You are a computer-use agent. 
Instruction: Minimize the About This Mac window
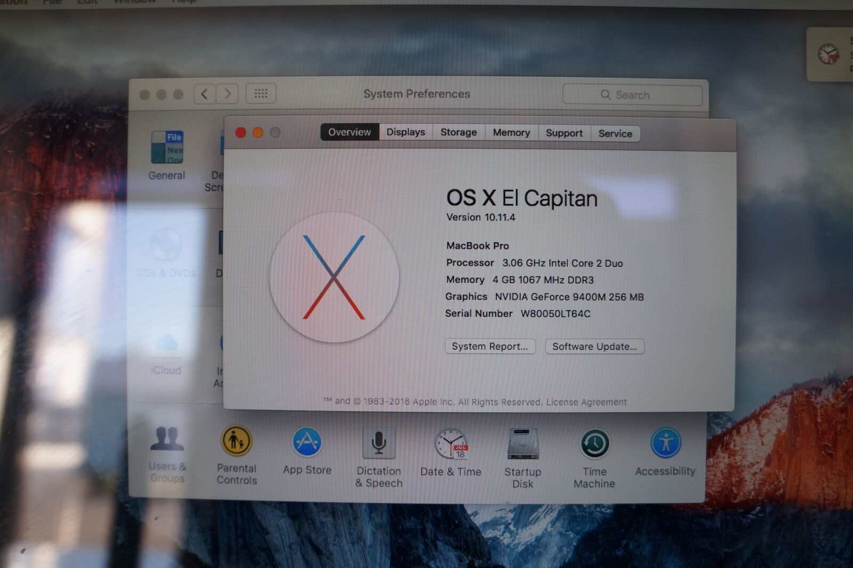tap(257, 132)
